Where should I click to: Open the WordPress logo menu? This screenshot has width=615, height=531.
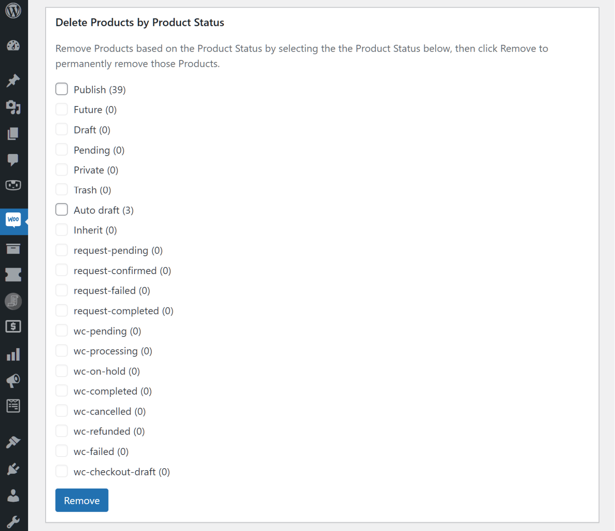coord(13,11)
